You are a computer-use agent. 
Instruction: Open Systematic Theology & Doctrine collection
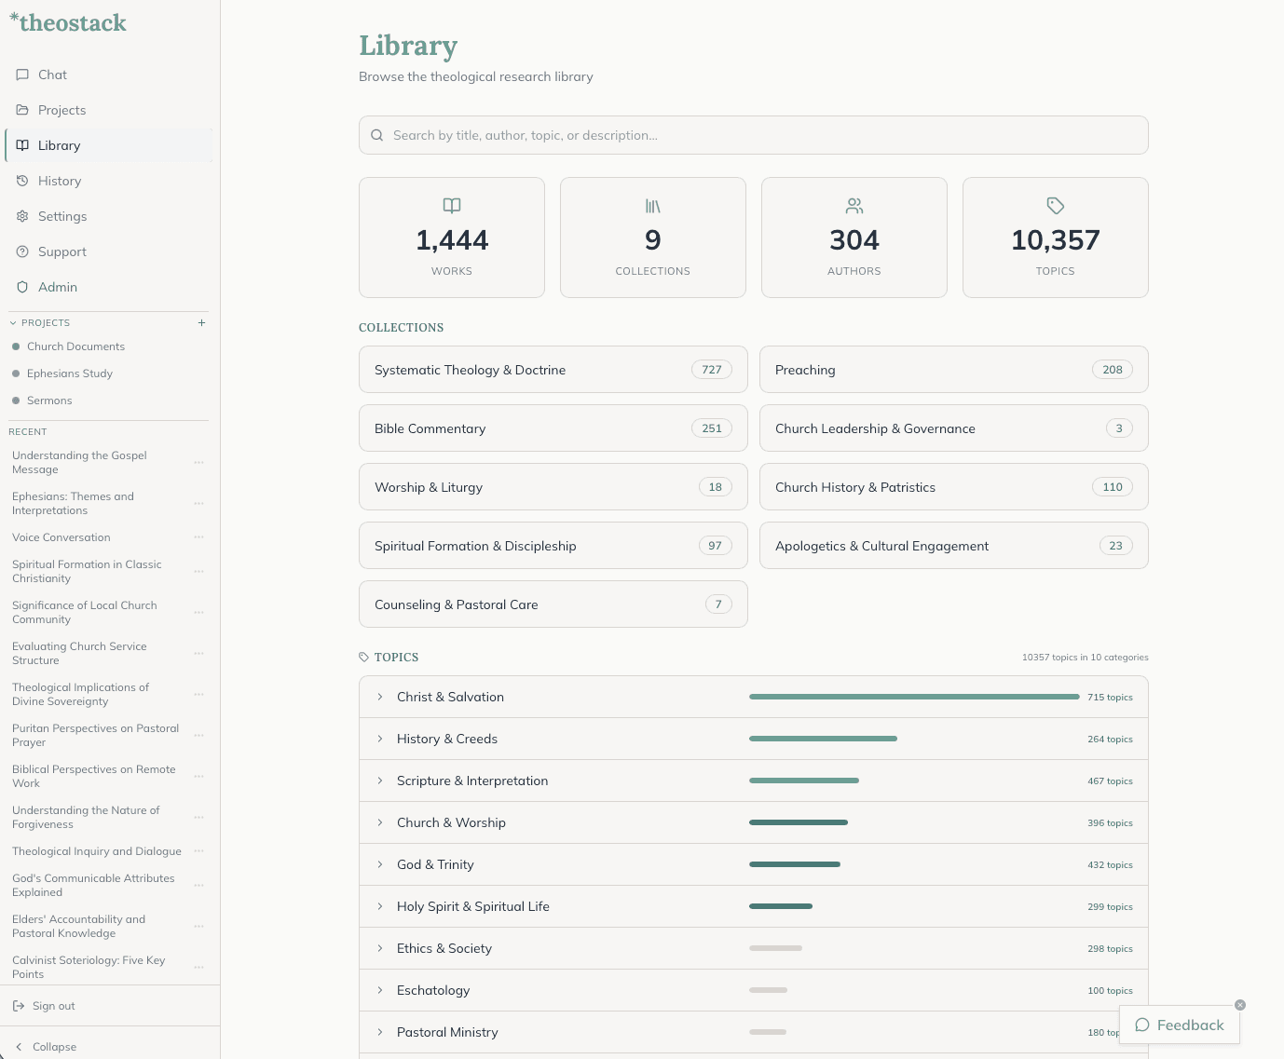[553, 370]
